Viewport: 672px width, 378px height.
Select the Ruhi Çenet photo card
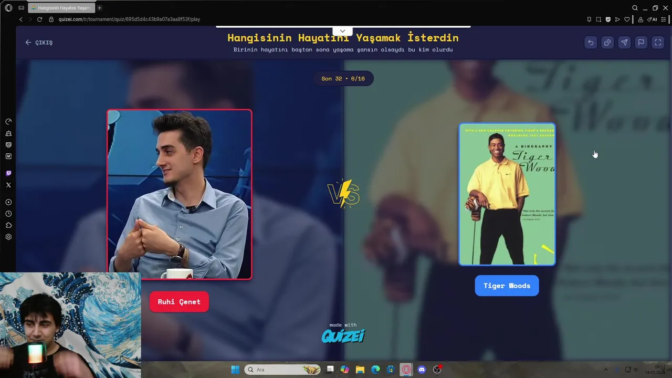click(180, 194)
